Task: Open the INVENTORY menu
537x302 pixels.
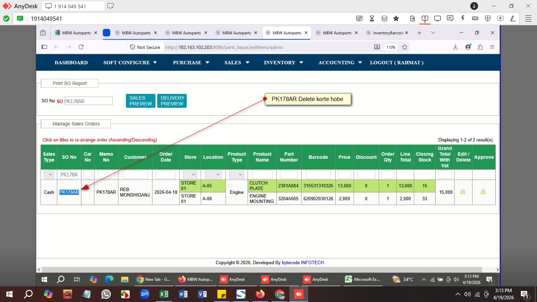Action: pos(283,63)
